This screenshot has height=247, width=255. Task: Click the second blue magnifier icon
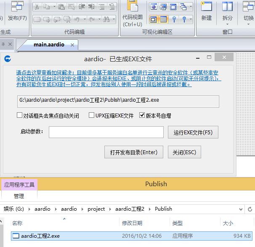pyautogui.click(x=184, y=19)
